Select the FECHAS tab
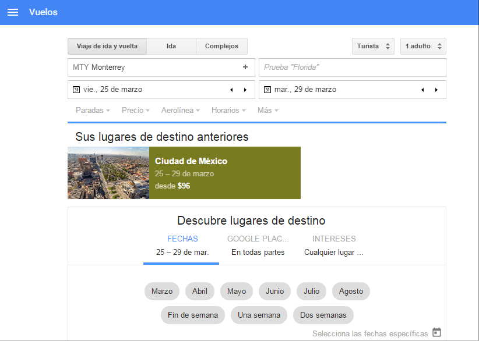 coord(182,239)
